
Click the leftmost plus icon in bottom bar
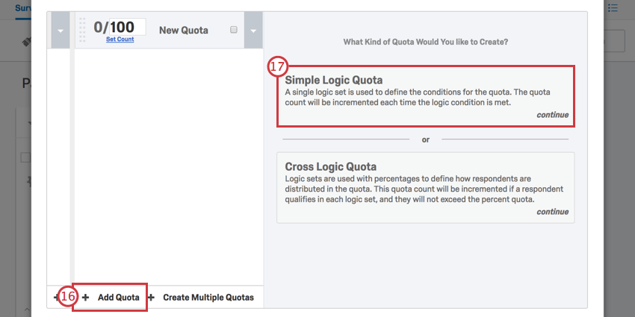tap(56, 297)
